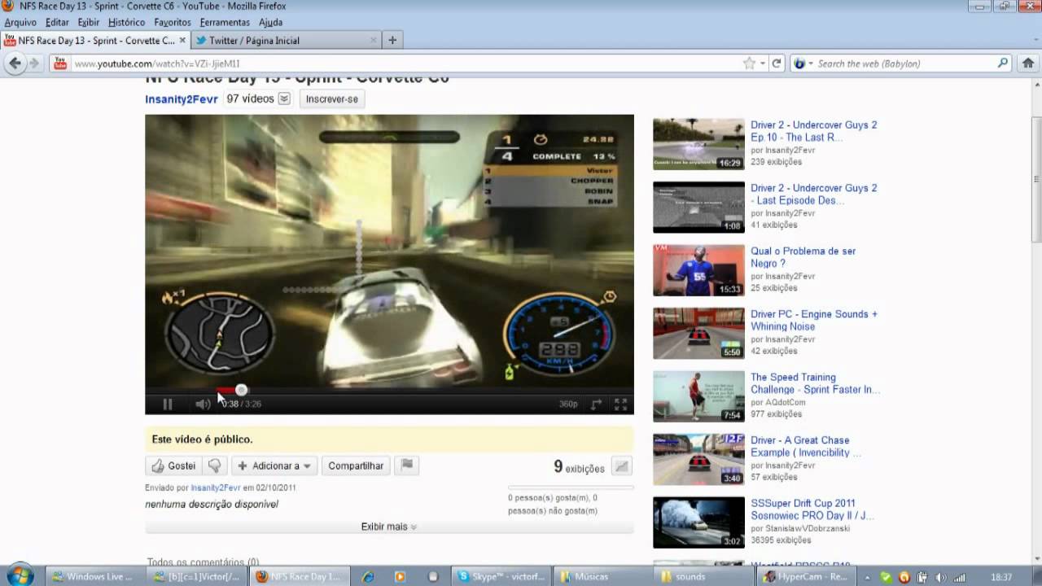Click the 18:37 taskbar clock
The image size is (1042, 586).
click(x=1001, y=577)
